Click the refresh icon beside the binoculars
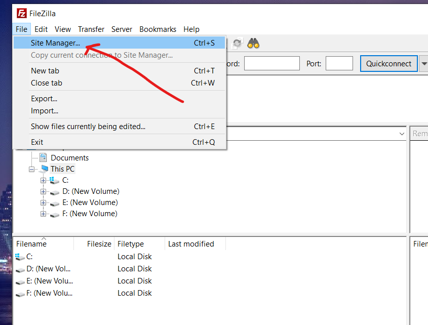This screenshot has width=428, height=325. [x=237, y=44]
